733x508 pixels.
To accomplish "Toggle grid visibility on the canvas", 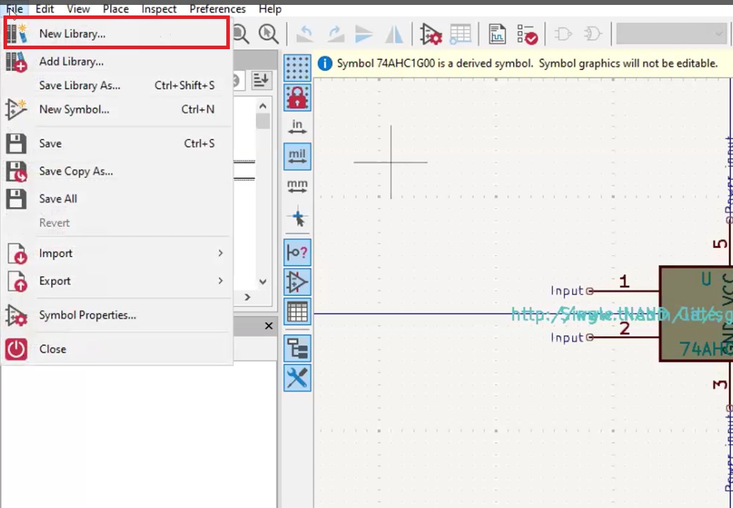I will (297, 68).
